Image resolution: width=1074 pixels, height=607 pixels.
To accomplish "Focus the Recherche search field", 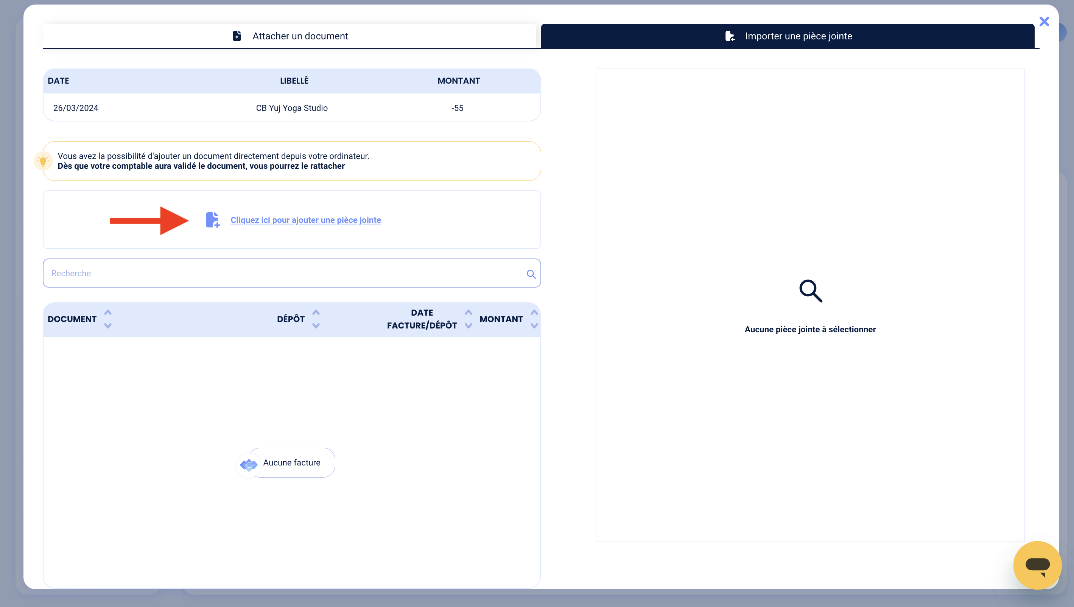I will click(292, 273).
